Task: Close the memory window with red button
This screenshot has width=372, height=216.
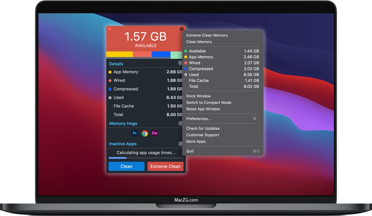Action: click(109, 29)
